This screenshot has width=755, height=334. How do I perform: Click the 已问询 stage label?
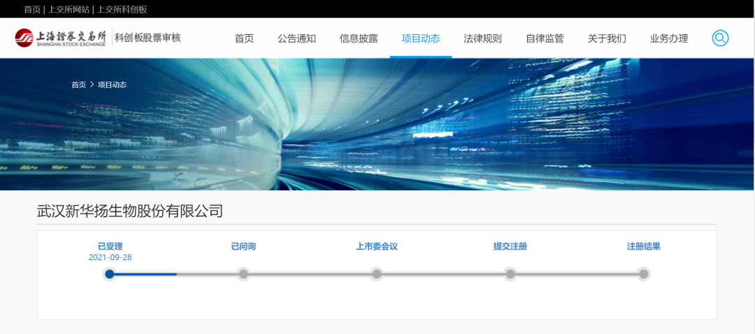tap(243, 247)
